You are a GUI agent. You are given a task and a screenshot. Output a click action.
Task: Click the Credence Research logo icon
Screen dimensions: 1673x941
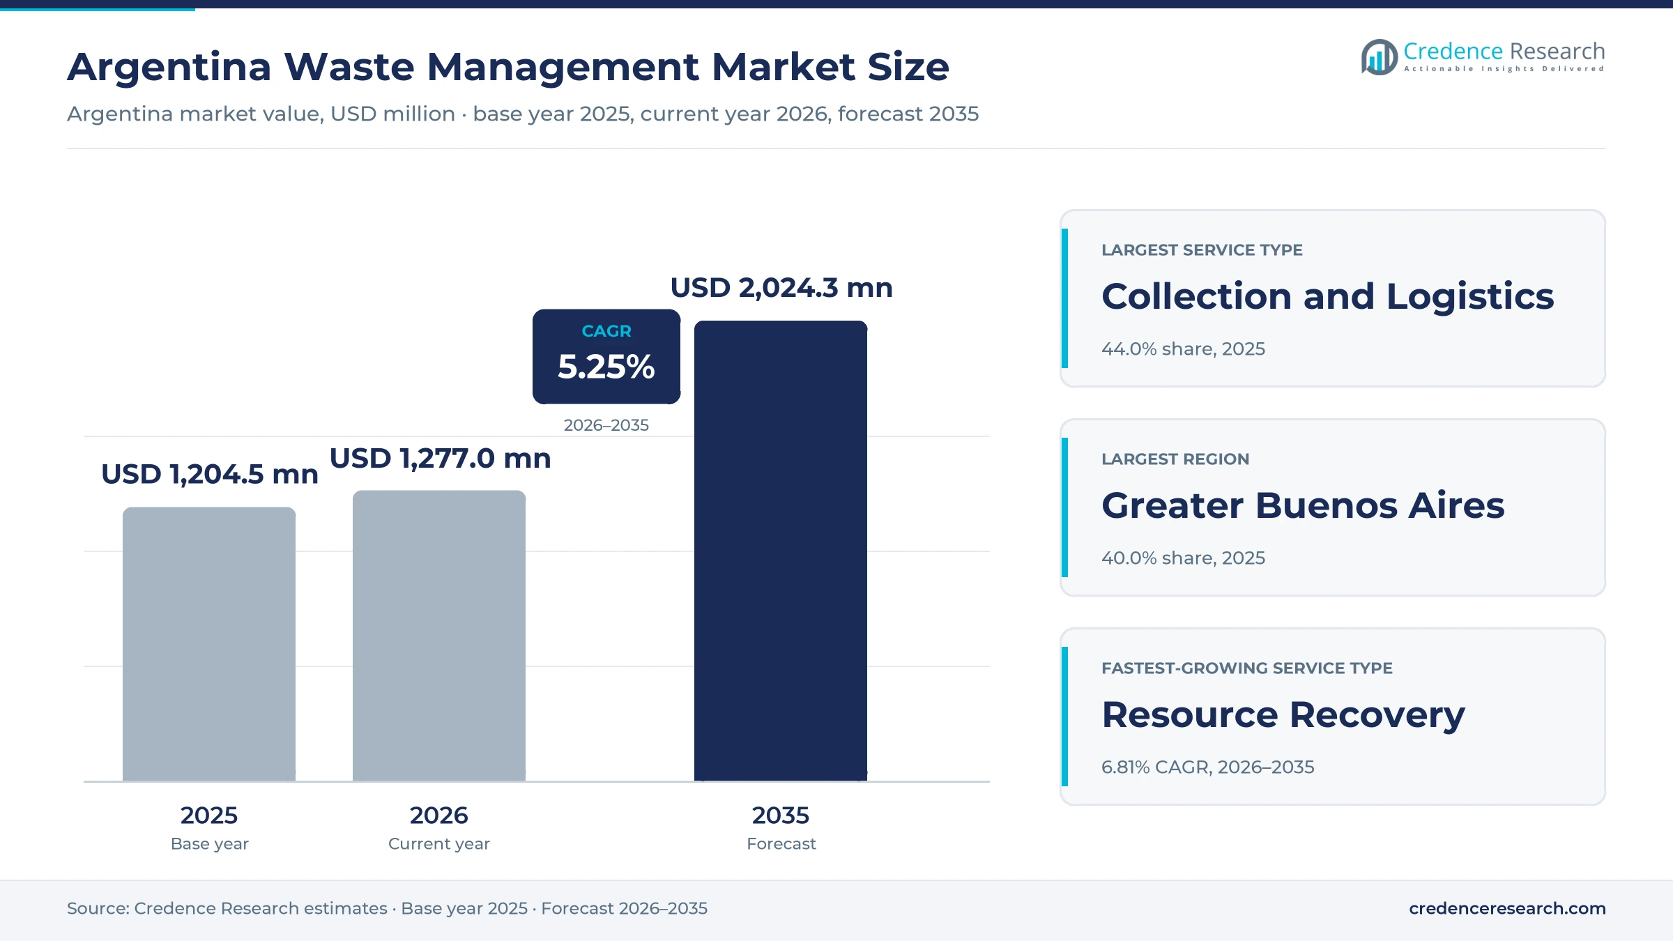click(1380, 57)
